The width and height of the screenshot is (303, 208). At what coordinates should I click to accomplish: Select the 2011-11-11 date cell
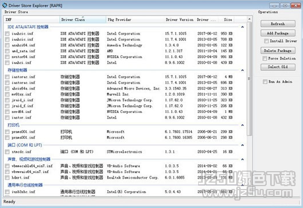coord(207,94)
